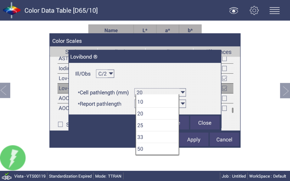The width and height of the screenshot is (290, 181).
Task: Click the instrument connection status icon
Action: point(6,176)
